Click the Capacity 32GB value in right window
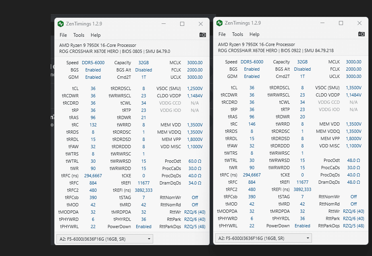Viewport: 372px width, 256px height. [x=302, y=62]
